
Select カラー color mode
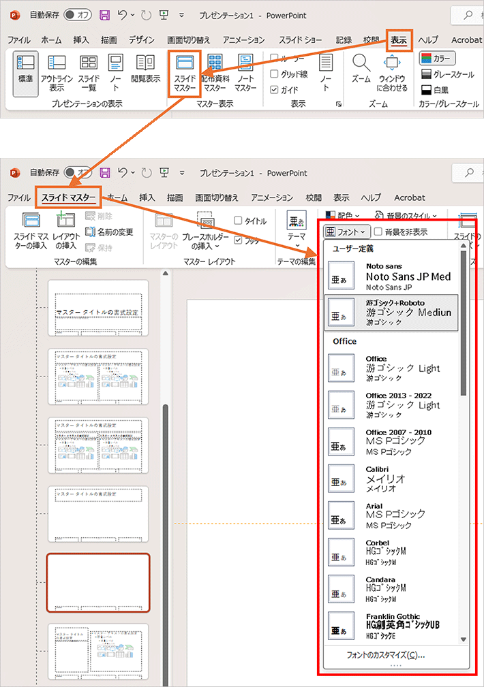tap(437, 59)
